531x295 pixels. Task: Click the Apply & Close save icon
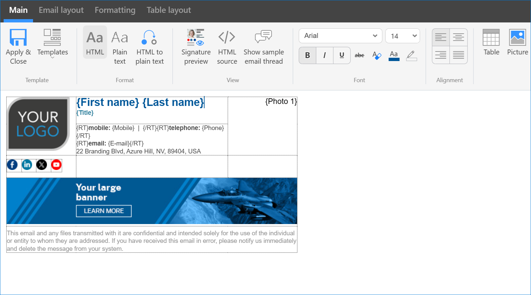pyautogui.click(x=18, y=38)
